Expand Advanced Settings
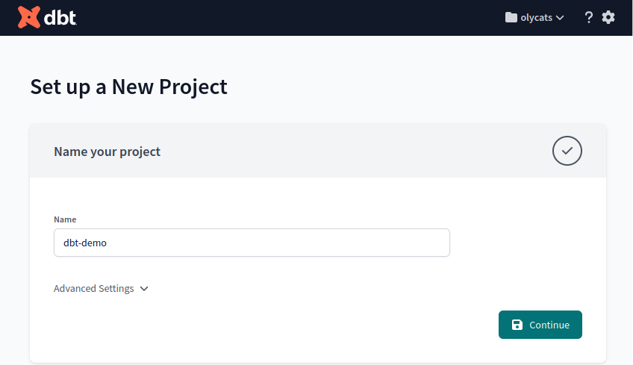The height and width of the screenshot is (365, 633). pyautogui.click(x=94, y=289)
